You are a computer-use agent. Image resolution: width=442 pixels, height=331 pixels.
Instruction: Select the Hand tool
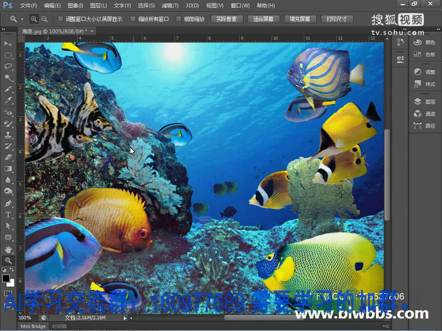tap(8, 249)
